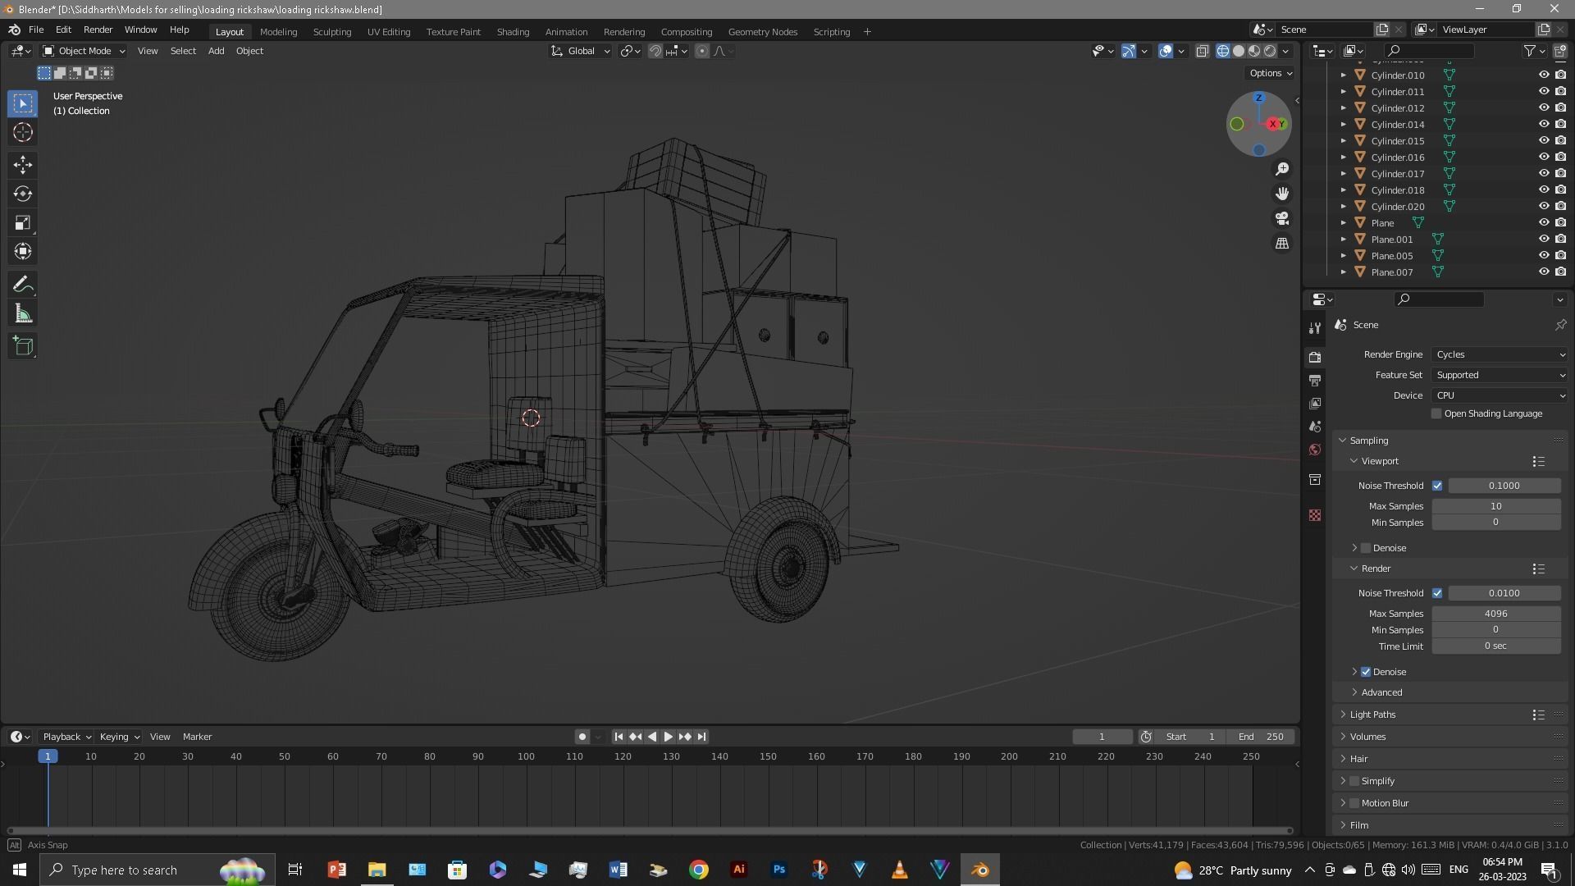Enable Open Shading Language checkbox
This screenshot has width=1575, height=886.
pyautogui.click(x=1436, y=413)
